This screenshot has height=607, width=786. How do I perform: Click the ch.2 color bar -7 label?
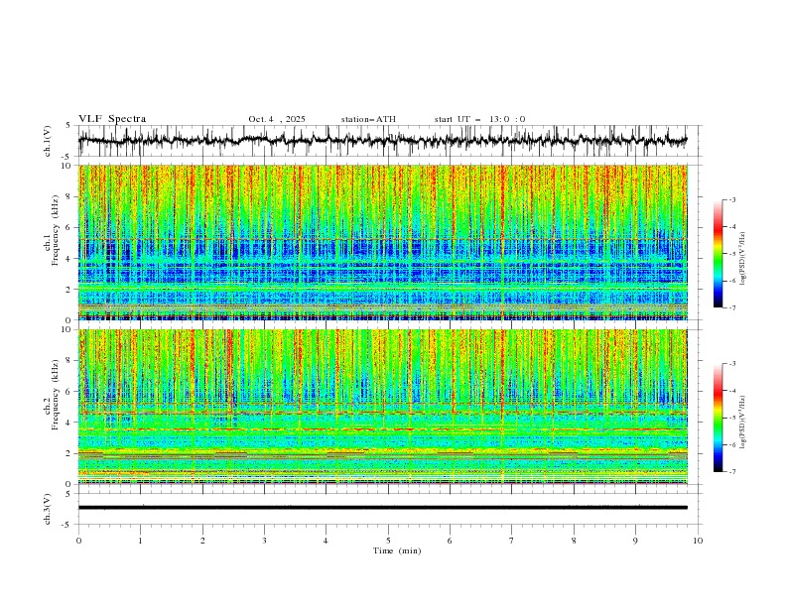[x=731, y=472]
